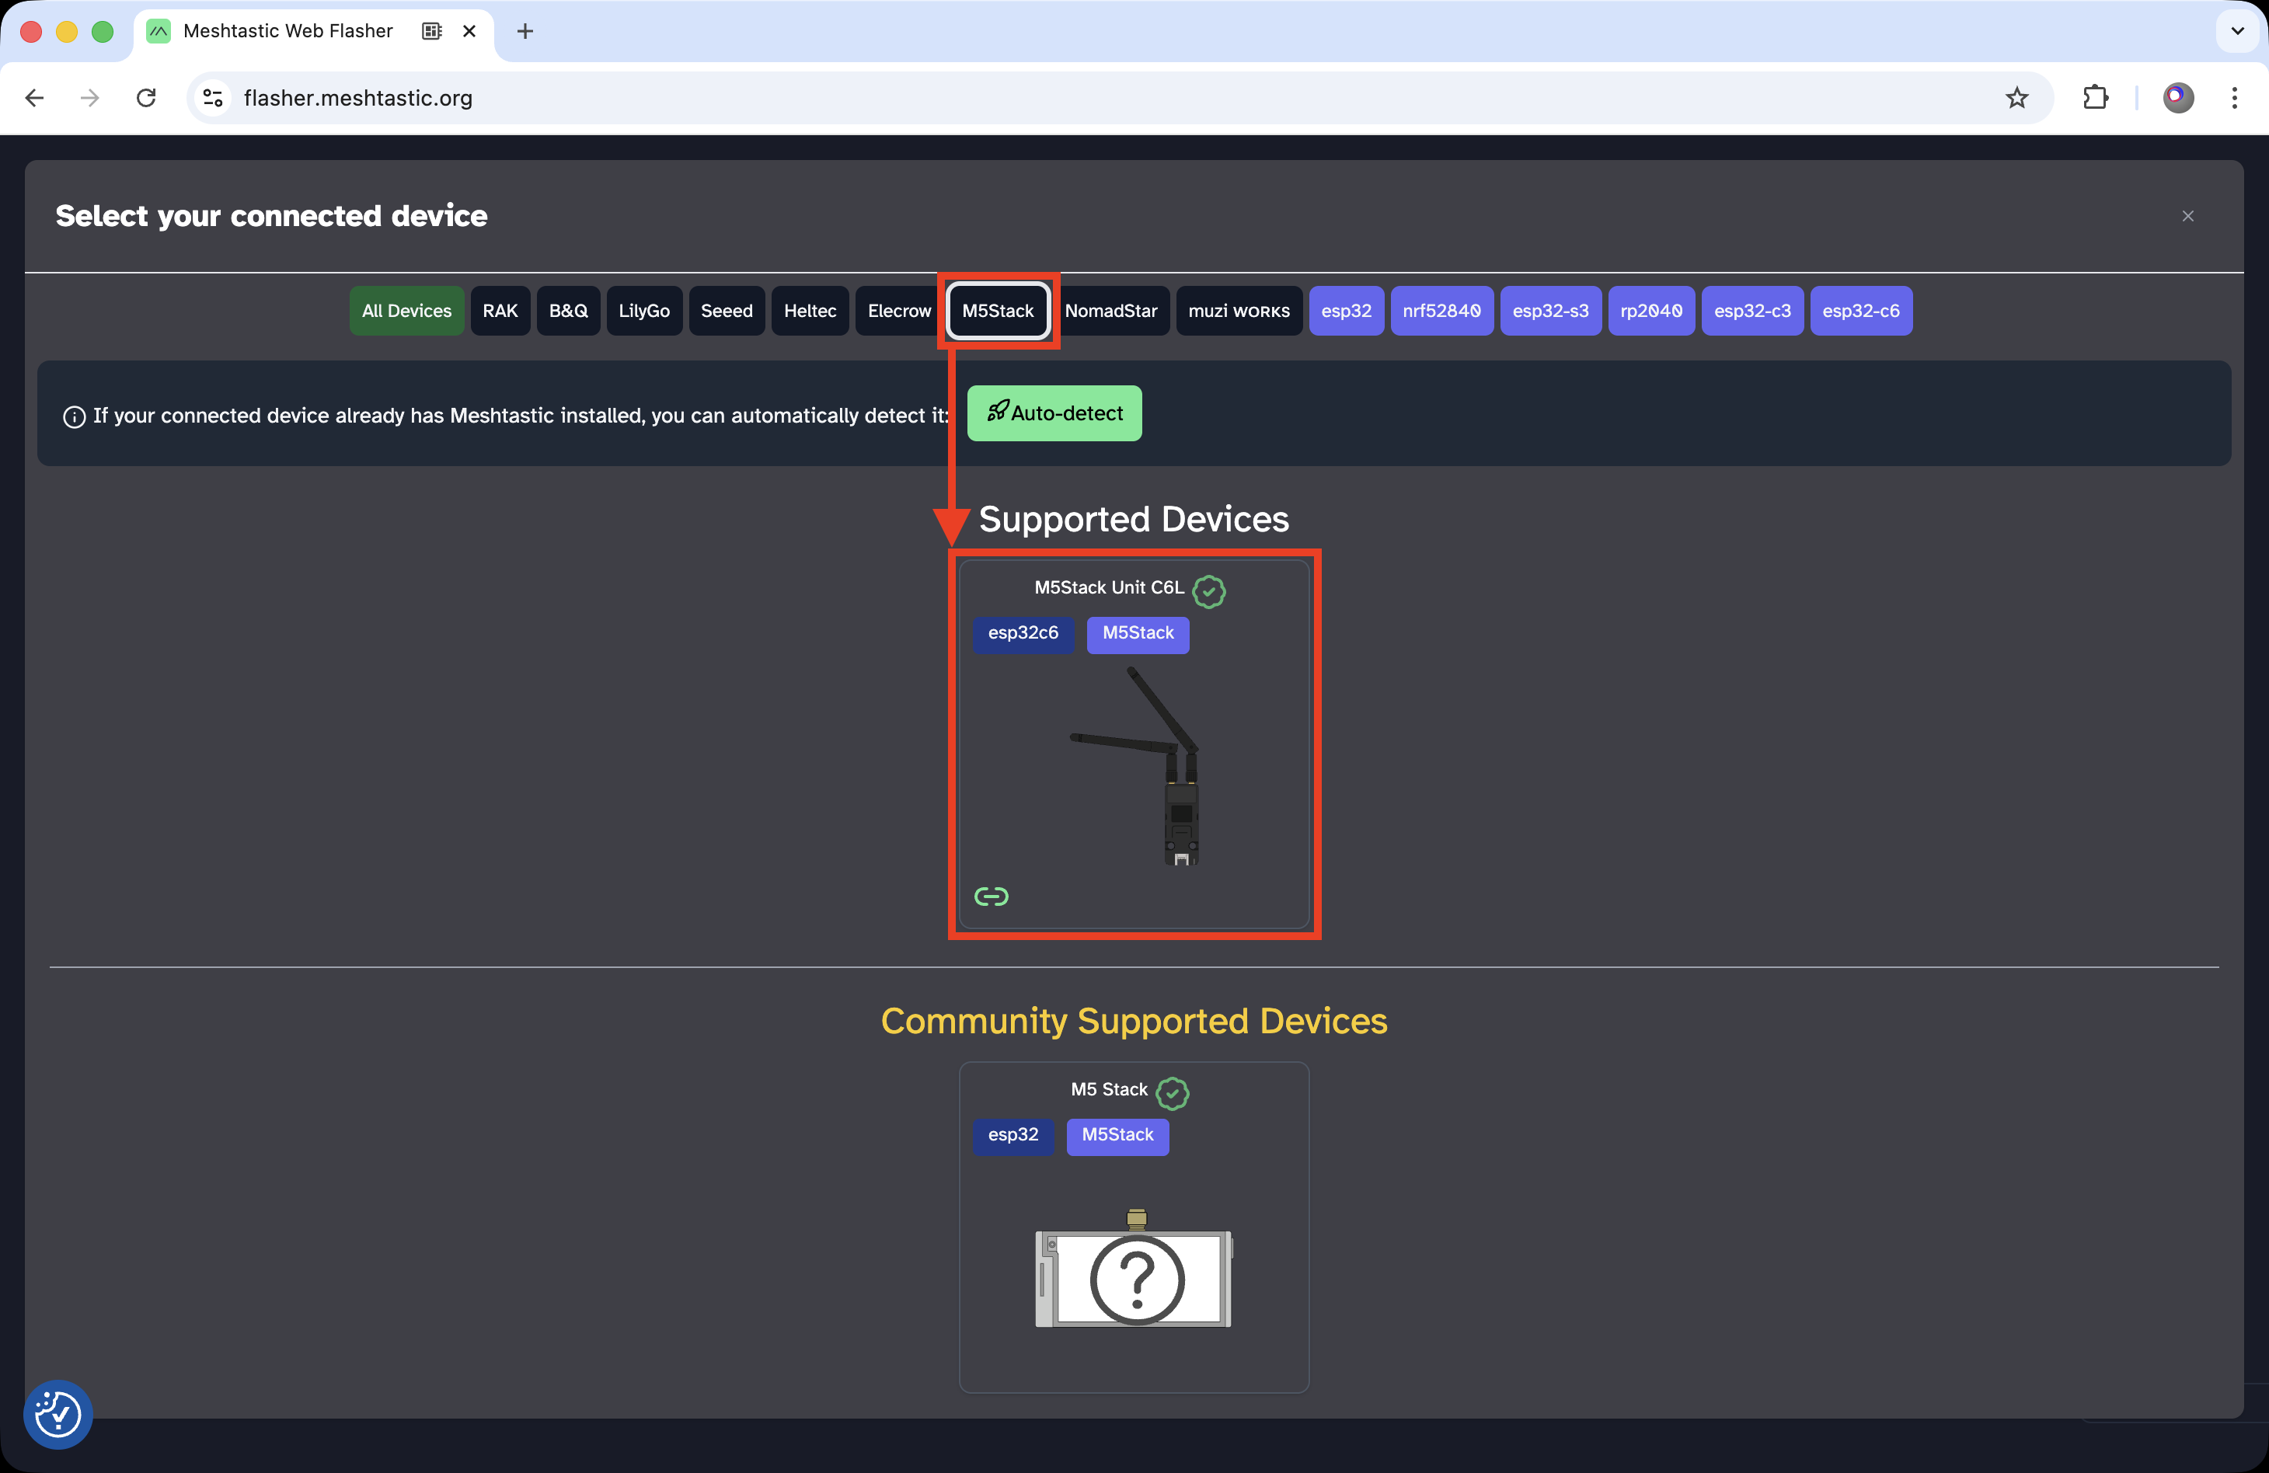2269x1473 pixels.
Task: Select the Heltec vendor filter
Action: [x=810, y=311]
